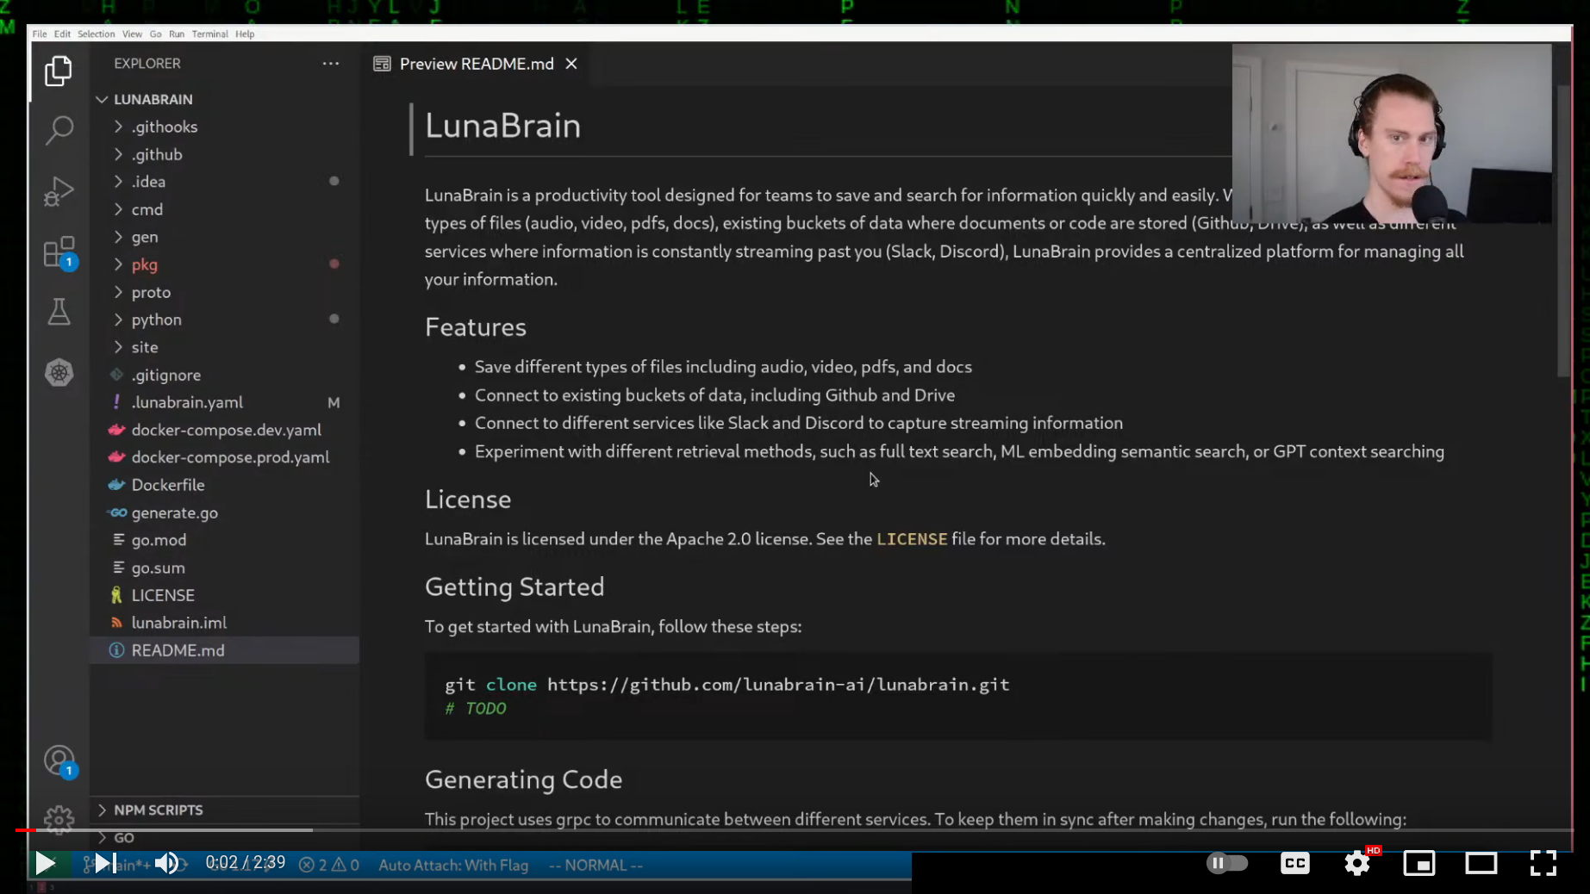This screenshot has width=1590, height=894.
Task: Open the Terminal menu
Action: (x=209, y=34)
